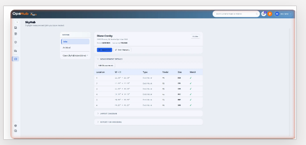
Task: Click the magnifier icon in the search box
Action: [x=256, y=14]
